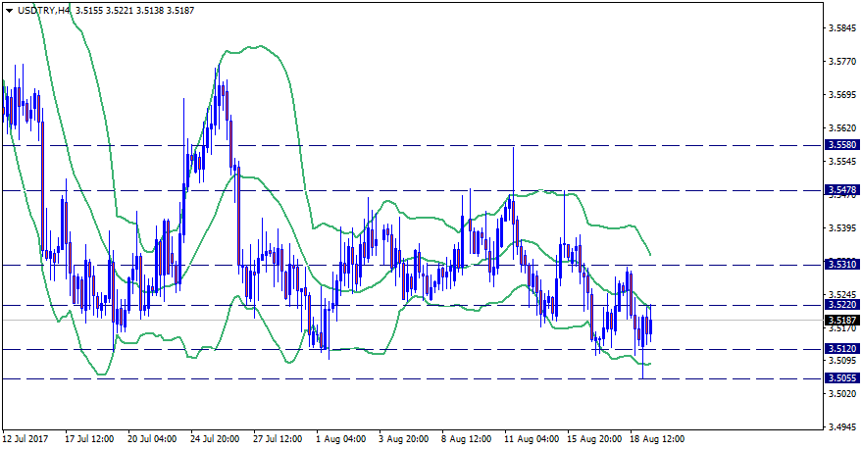This screenshot has height=450, width=862.
Task: Click the 8 Aug 12:00 time label
Action: (x=466, y=439)
